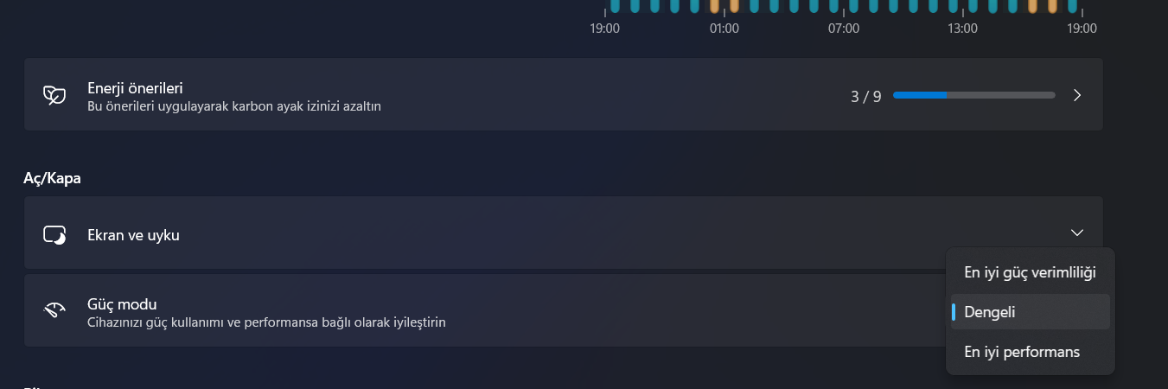The image size is (1168, 389).
Task: Click the Güç modu gauge icon
Action: coord(54,311)
